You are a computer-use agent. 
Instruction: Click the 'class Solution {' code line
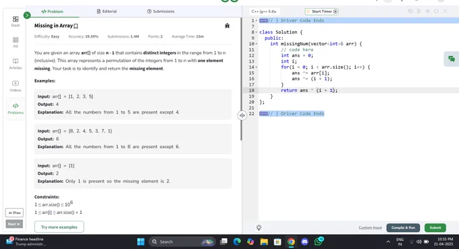pos(281,32)
